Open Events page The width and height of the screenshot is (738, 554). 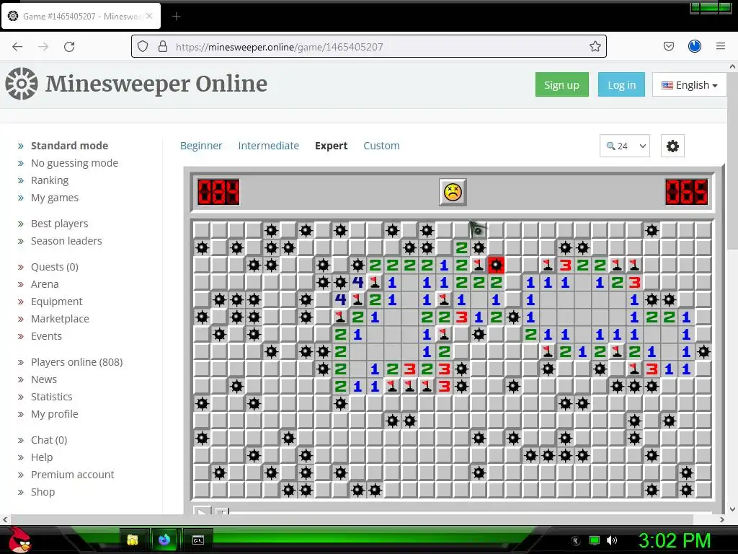coord(46,336)
